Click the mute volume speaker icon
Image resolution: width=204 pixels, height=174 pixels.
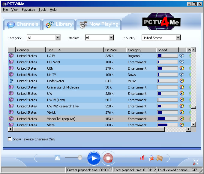click(x=57, y=158)
